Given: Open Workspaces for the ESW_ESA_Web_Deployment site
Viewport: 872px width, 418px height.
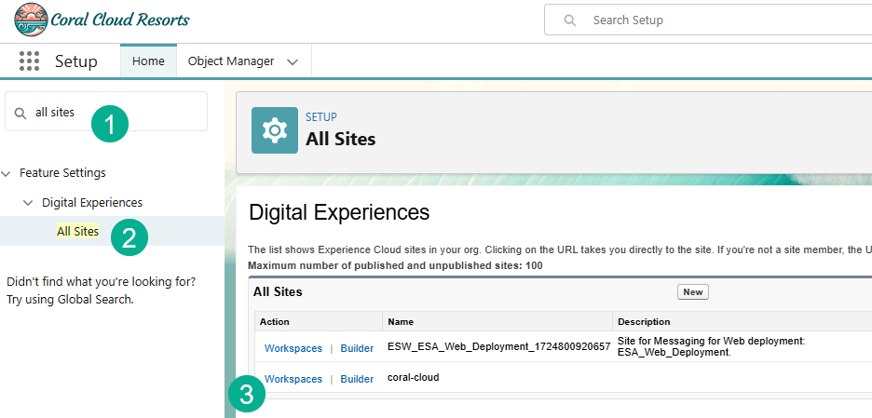Looking at the screenshot, I should pos(293,349).
